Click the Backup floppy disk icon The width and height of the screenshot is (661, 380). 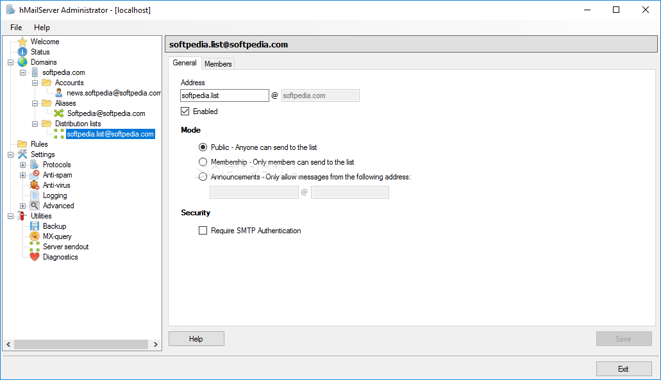coord(35,226)
